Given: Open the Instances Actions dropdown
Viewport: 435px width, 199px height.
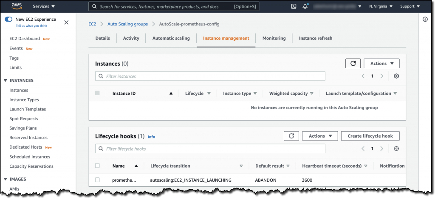Looking at the screenshot, I should (x=382, y=63).
